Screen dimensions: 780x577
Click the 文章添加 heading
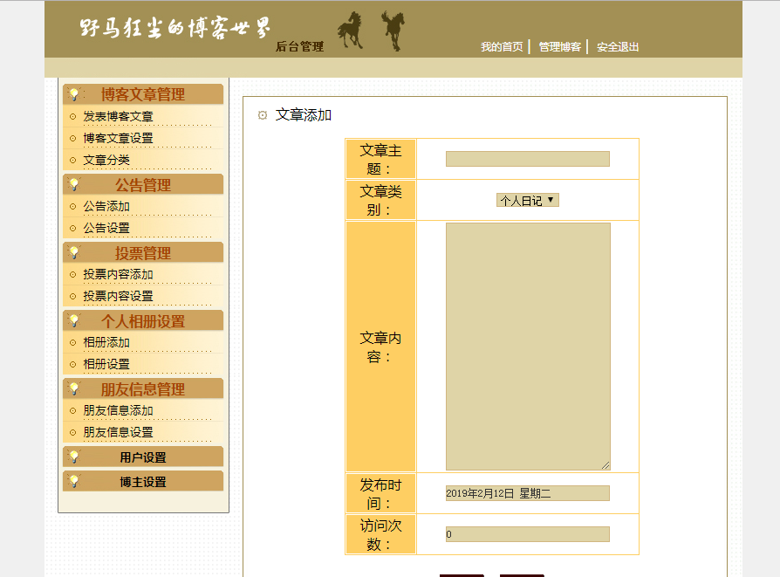(304, 115)
